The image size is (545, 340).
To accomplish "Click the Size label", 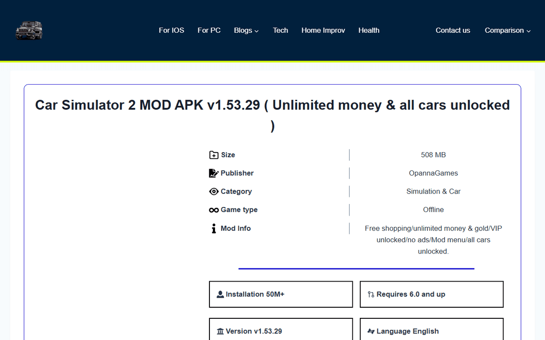I will pyautogui.click(x=228, y=155).
